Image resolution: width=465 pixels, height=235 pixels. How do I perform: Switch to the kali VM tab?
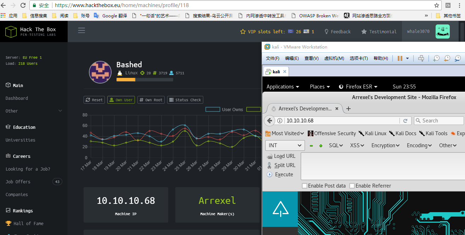click(x=276, y=72)
